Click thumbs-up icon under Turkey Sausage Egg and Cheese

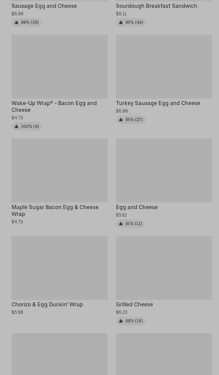pyautogui.click(x=121, y=120)
